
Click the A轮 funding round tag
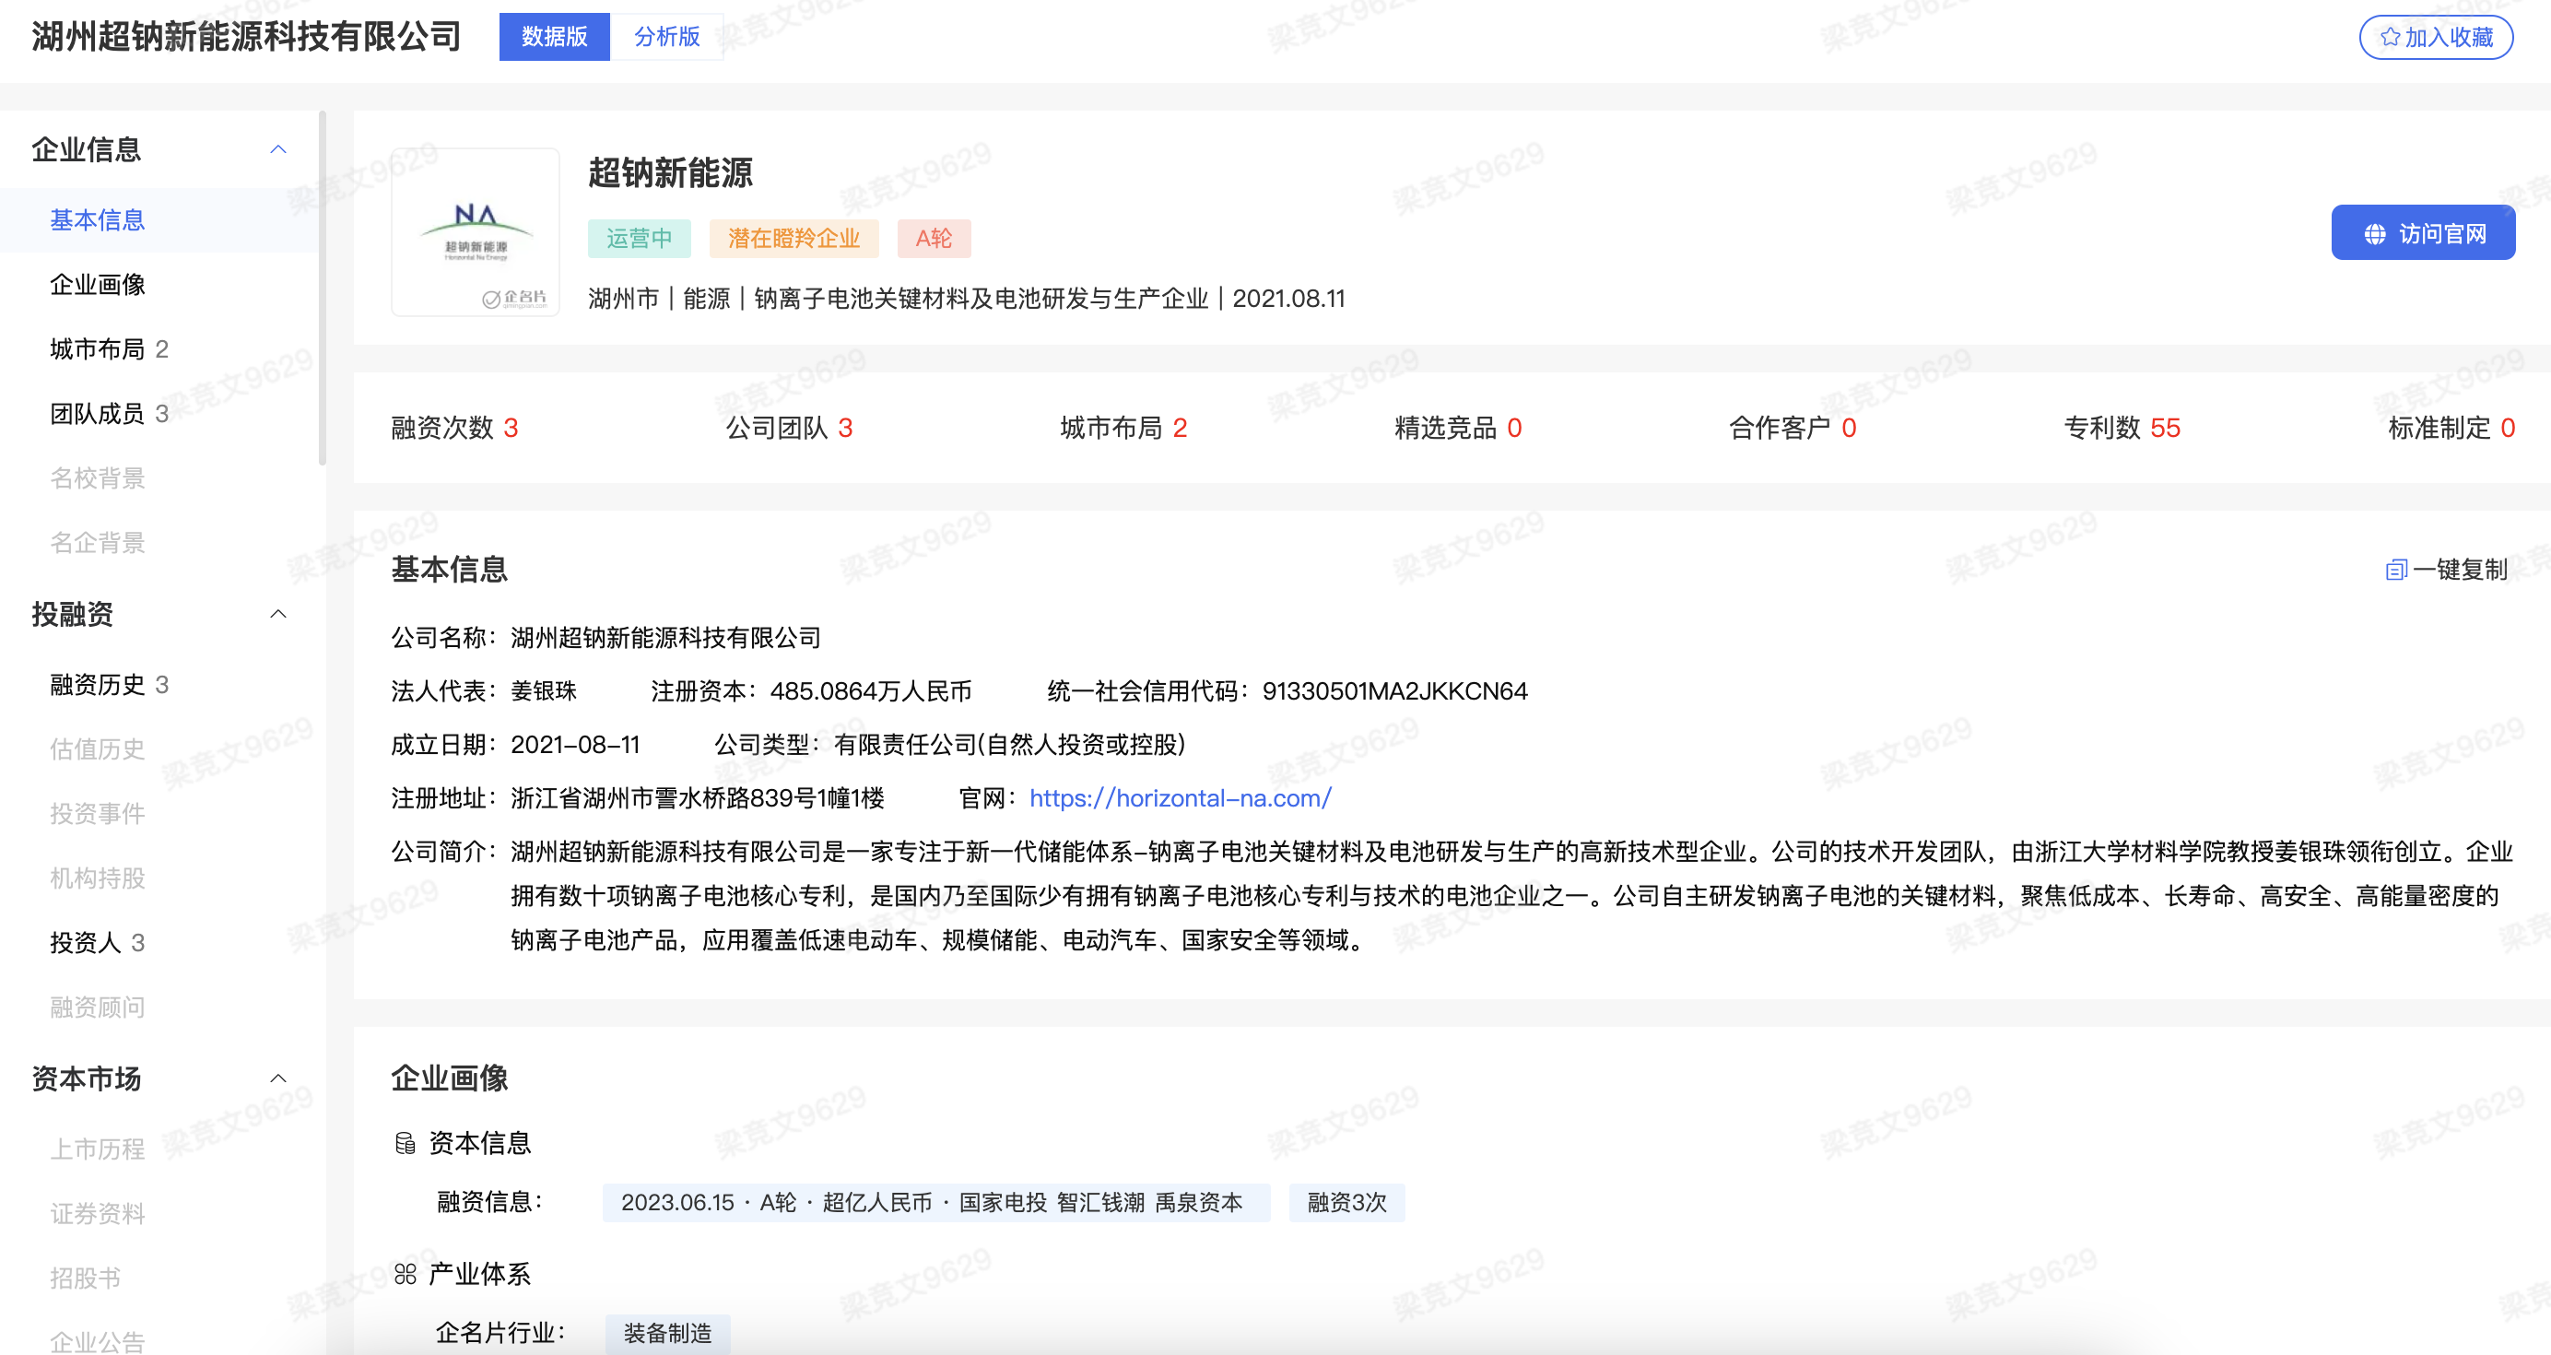coord(933,239)
